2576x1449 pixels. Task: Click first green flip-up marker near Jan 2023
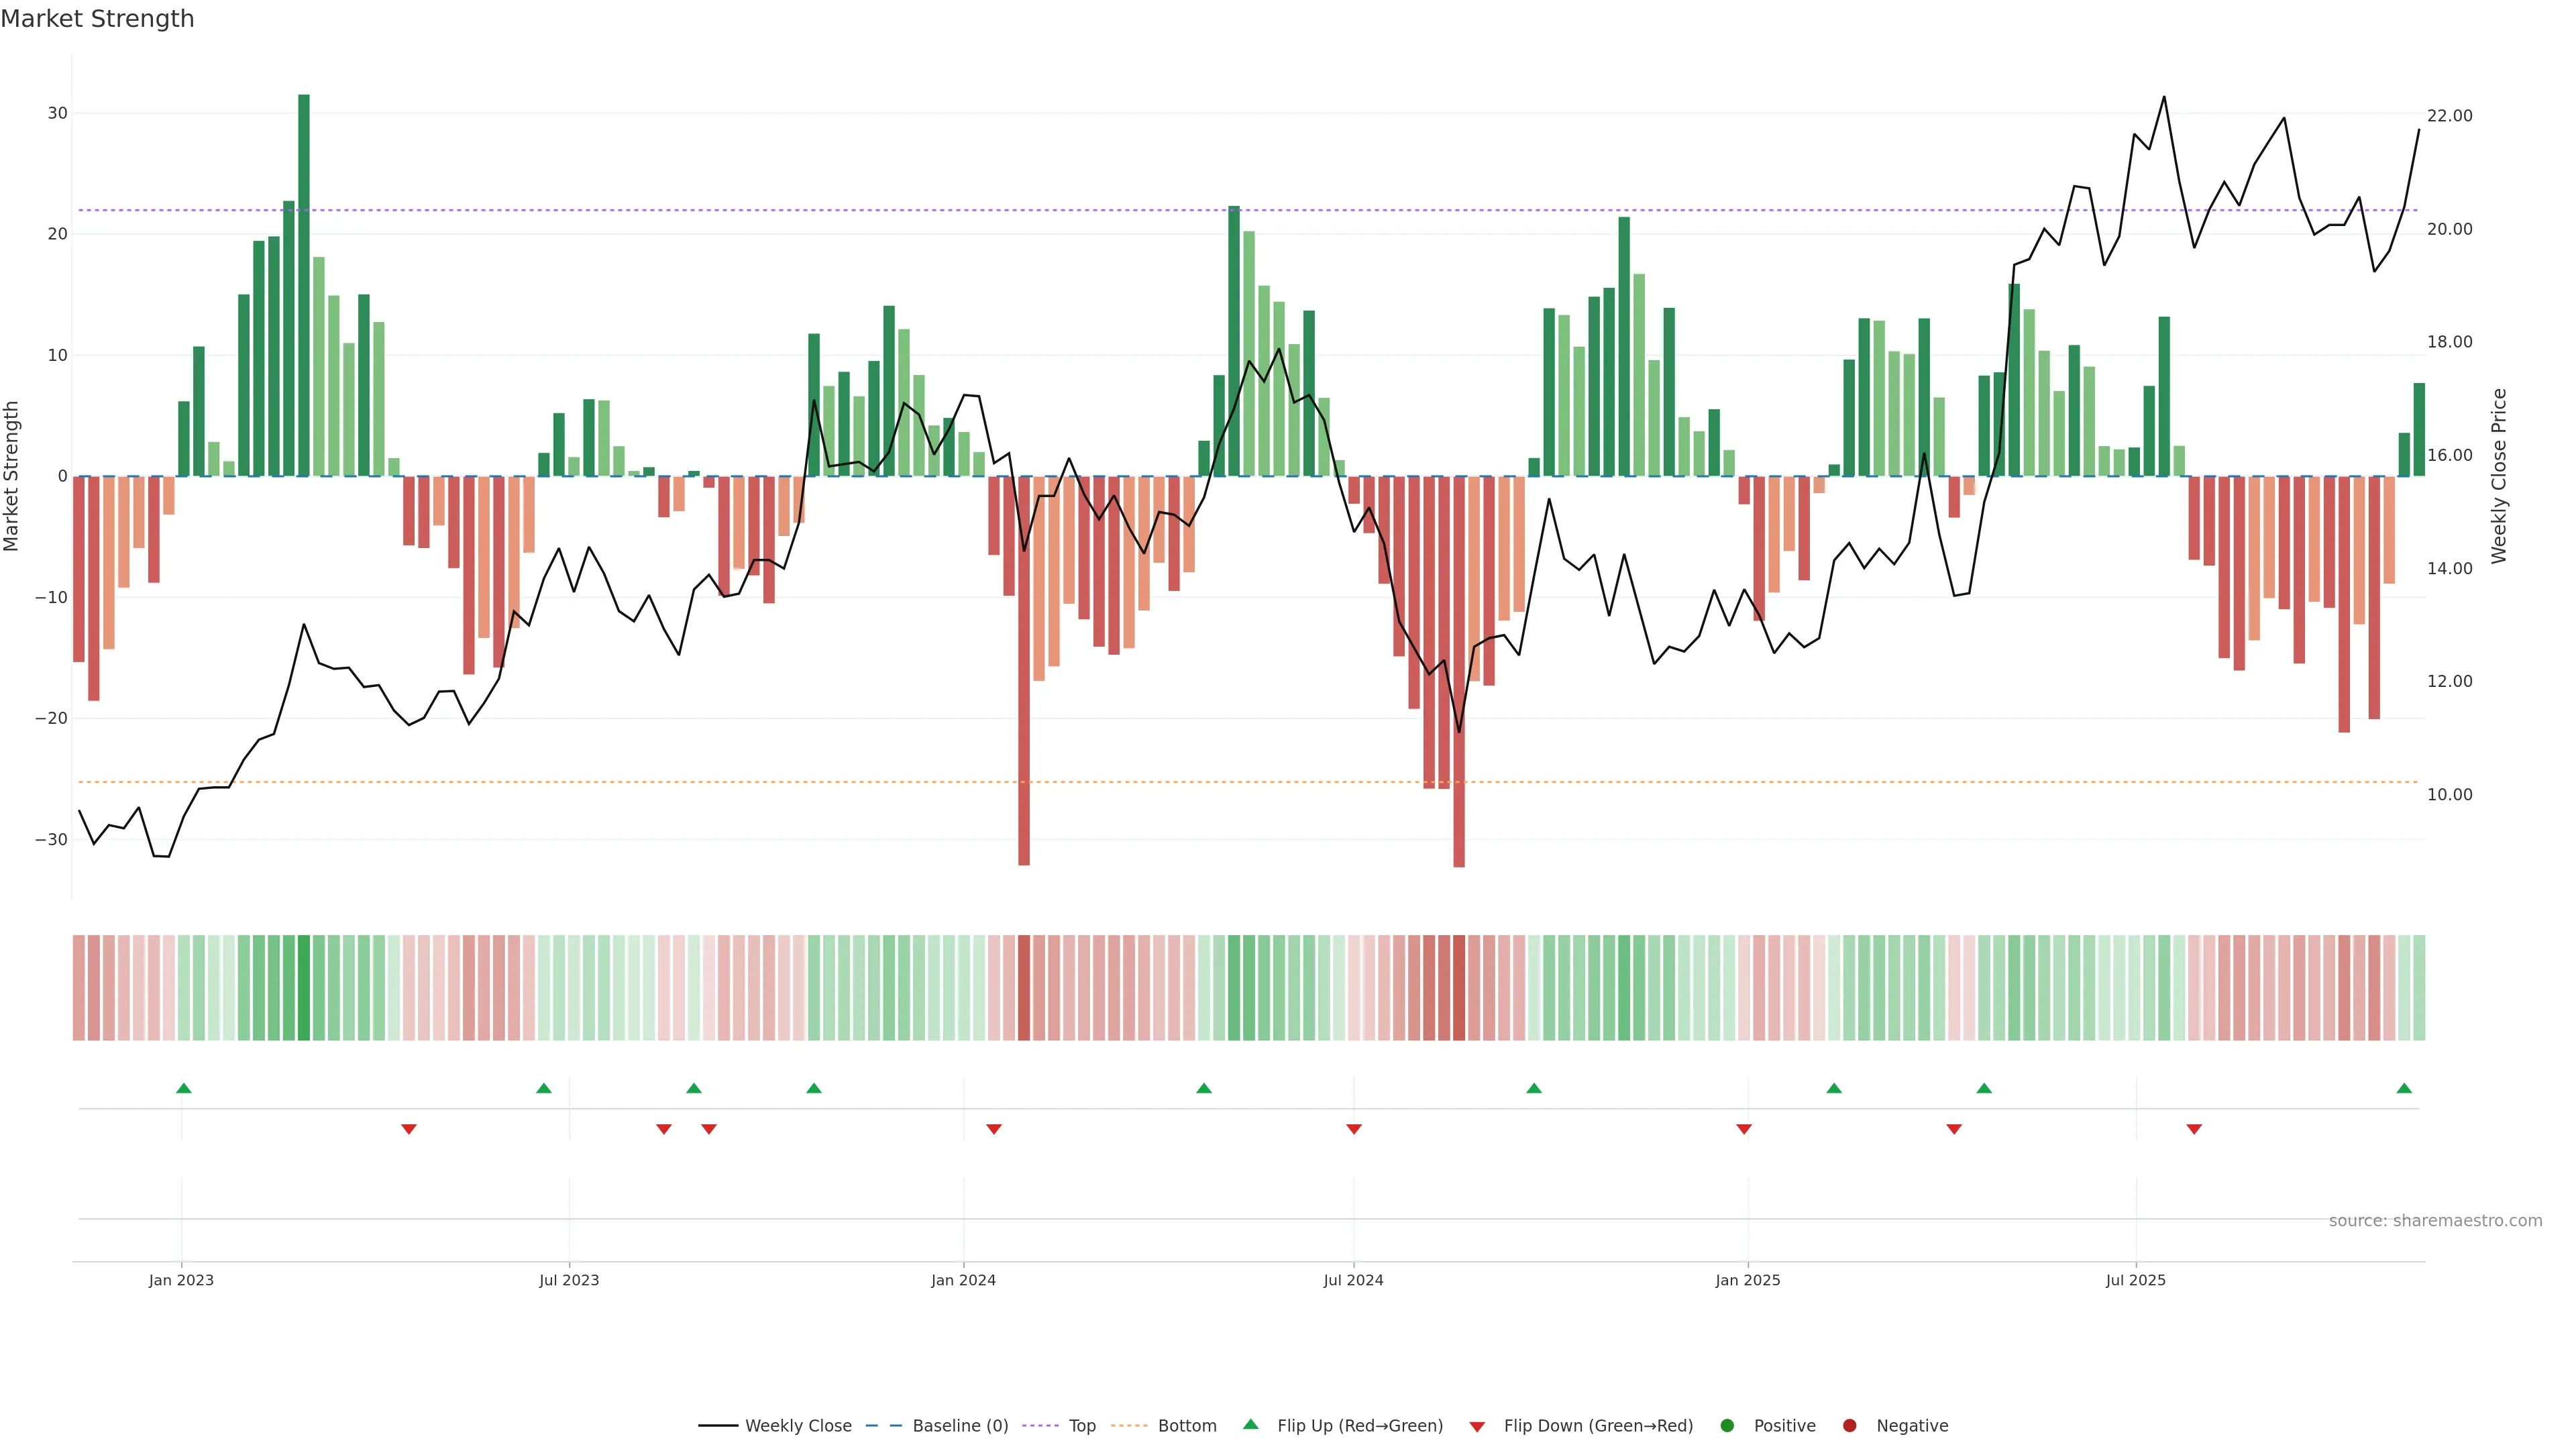pos(184,1088)
